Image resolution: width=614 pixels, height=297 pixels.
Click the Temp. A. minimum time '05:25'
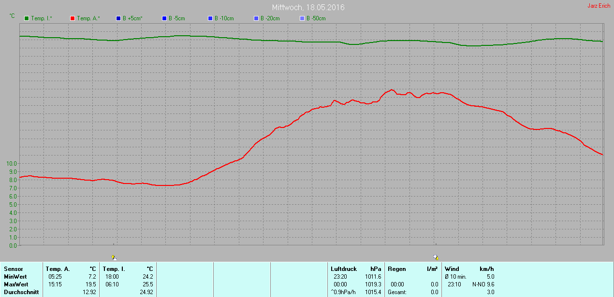click(x=55, y=277)
